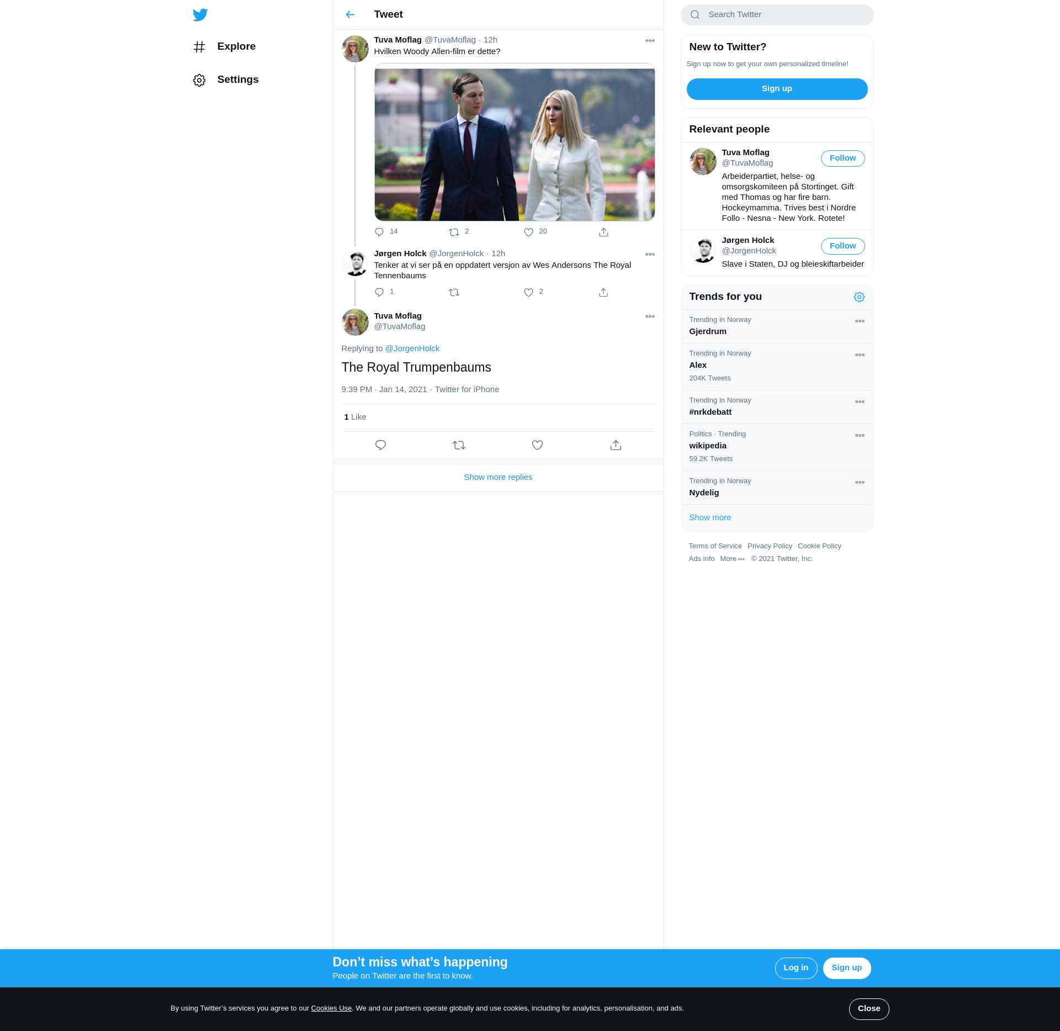1060x1031 pixels.
Task: Open the @JorgenHolck reply mention link
Action: (x=412, y=348)
